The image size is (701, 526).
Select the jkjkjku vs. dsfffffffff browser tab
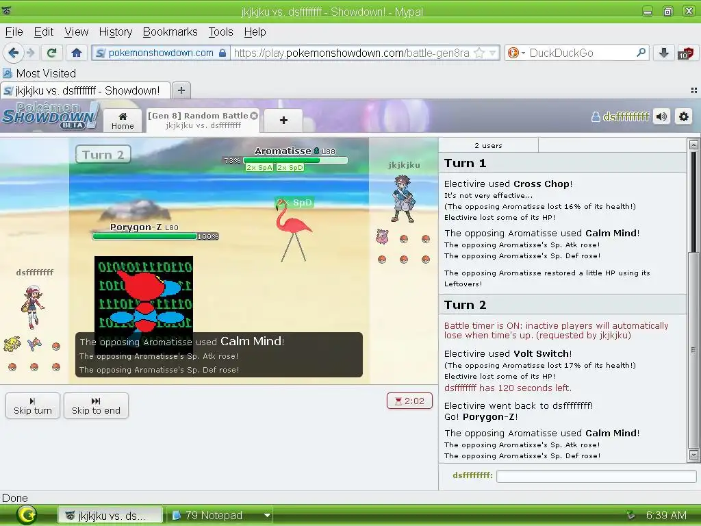point(86,90)
